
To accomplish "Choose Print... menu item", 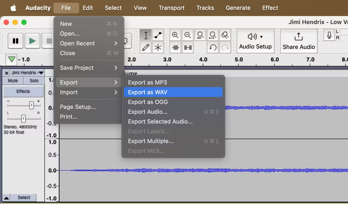I will point(89,116).
